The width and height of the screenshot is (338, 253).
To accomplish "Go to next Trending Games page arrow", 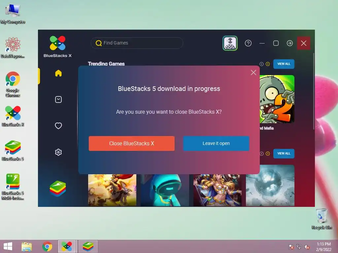I will click(268, 64).
